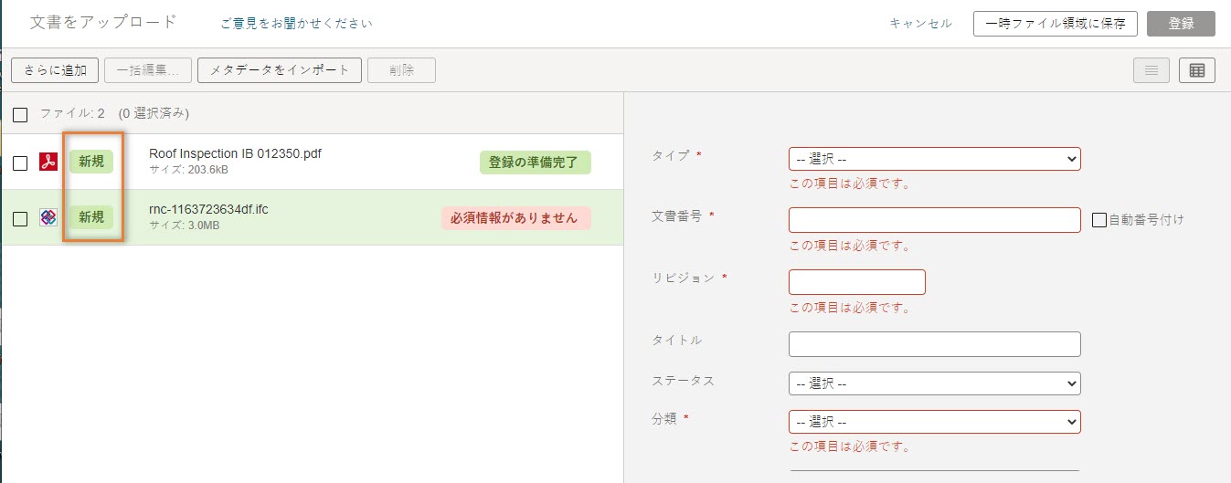The width and height of the screenshot is (1231, 483).
Task: Click the PDF file type icon
Action: (x=48, y=163)
